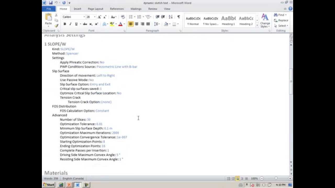Switch to the Mailings tab

pyautogui.click(x=136, y=9)
